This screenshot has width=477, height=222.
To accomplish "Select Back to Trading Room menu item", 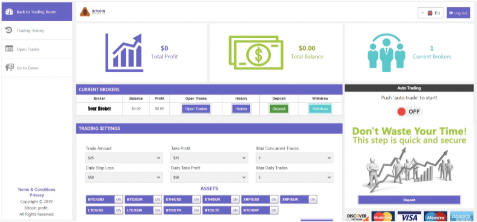I will 36,12.
